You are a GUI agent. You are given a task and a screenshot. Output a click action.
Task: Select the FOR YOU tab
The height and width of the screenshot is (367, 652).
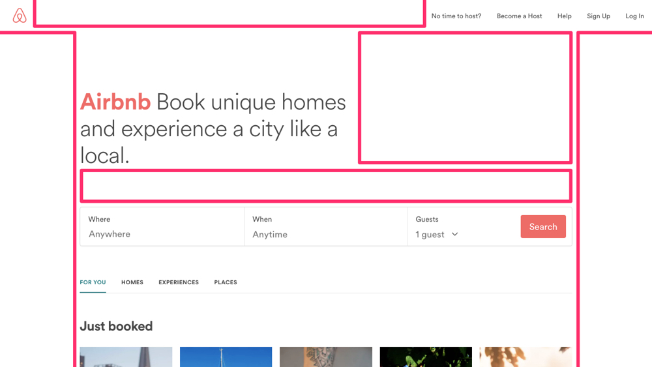coord(93,282)
